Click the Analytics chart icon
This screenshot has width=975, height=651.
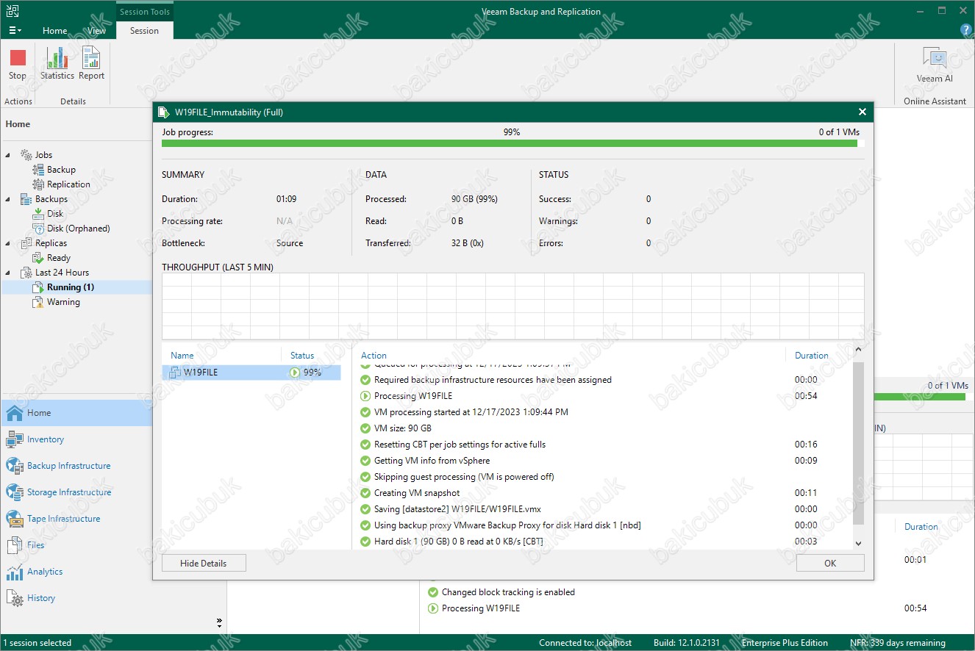(x=15, y=572)
